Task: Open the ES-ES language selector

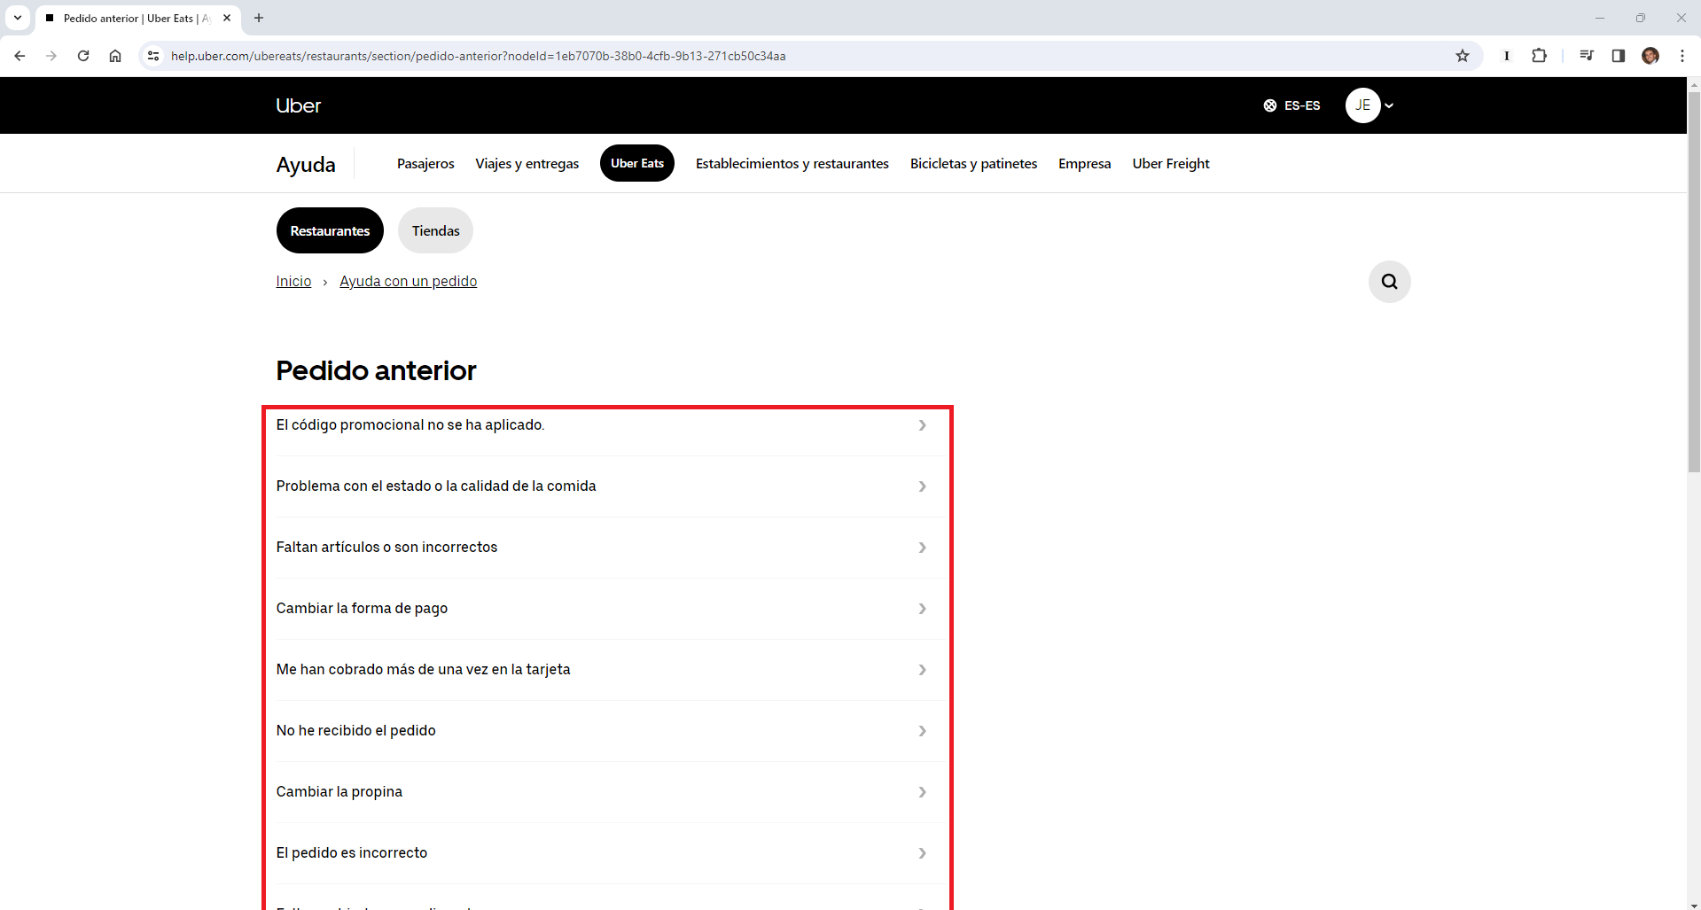Action: pyautogui.click(x=1291, y=105)
